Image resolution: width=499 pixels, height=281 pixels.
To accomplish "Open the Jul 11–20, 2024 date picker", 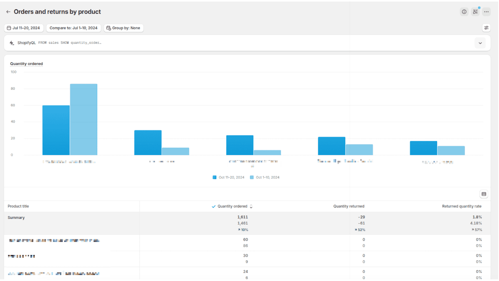I will click(24, 28).
